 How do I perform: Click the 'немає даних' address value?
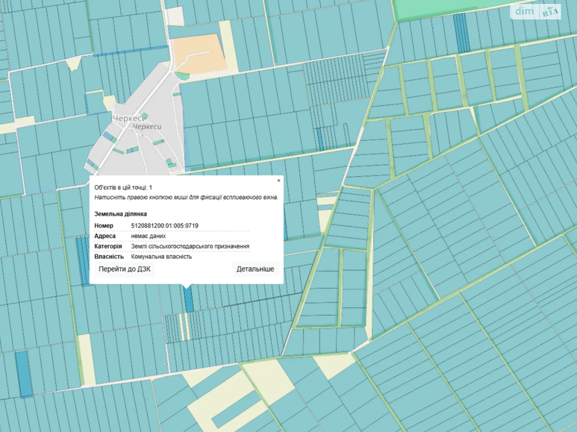click(x=148, y=236)
